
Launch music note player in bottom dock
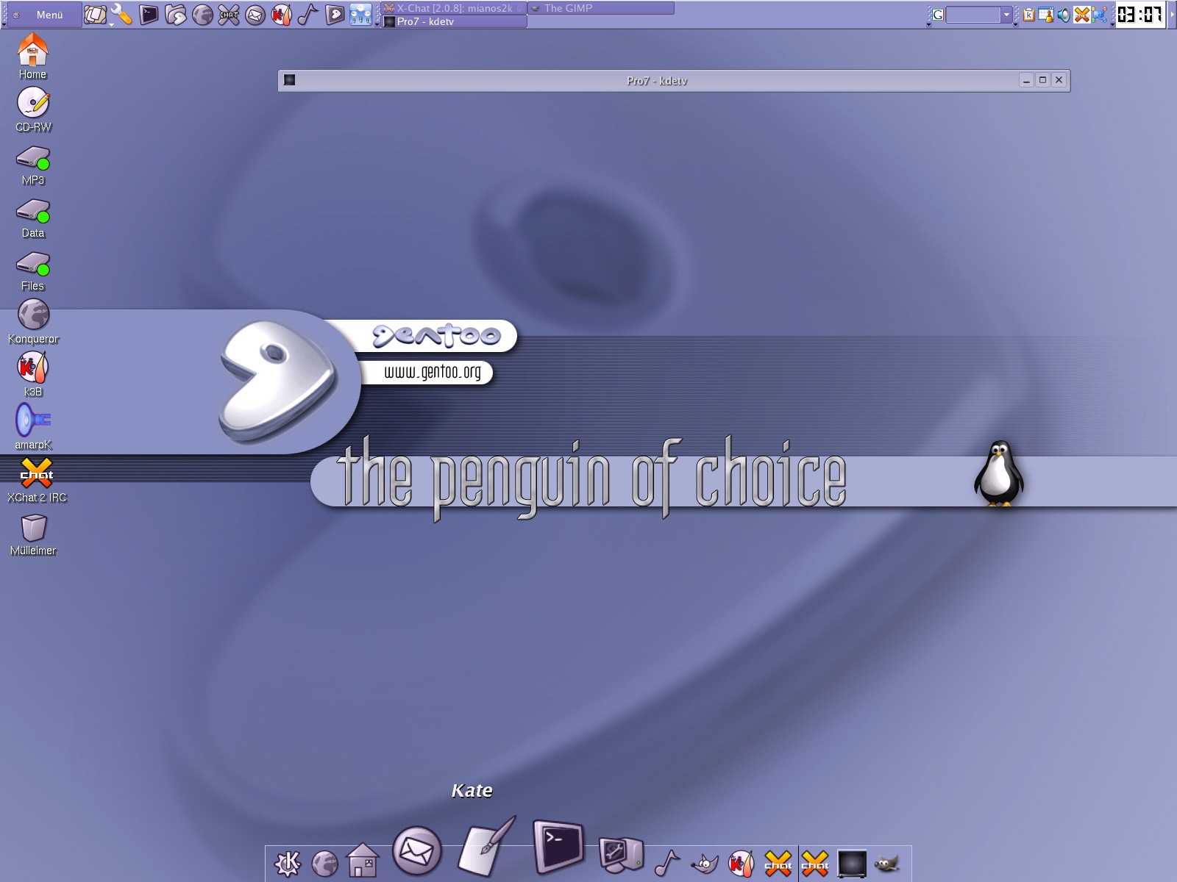(x=667, y=862)
